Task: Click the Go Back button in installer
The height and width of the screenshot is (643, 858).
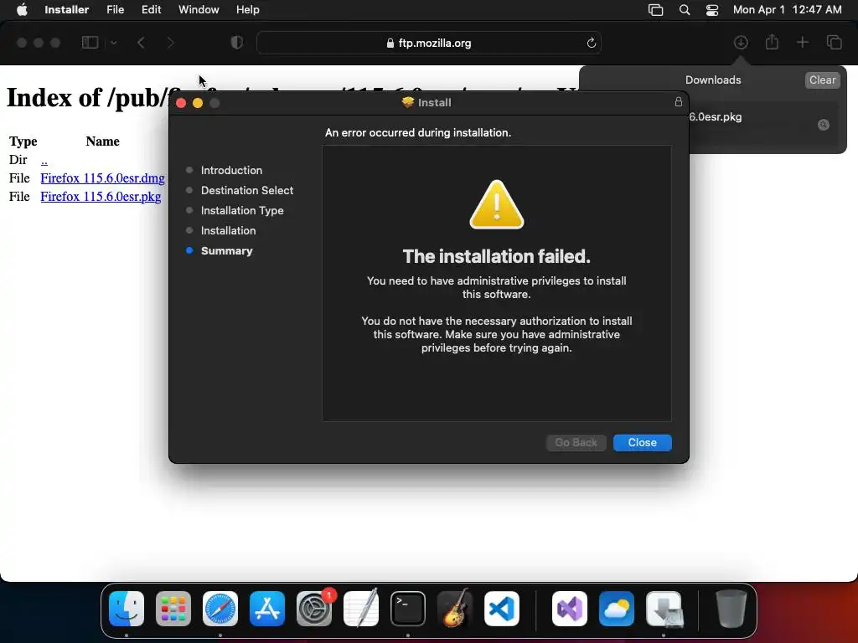Action: (x=576, y=442)
